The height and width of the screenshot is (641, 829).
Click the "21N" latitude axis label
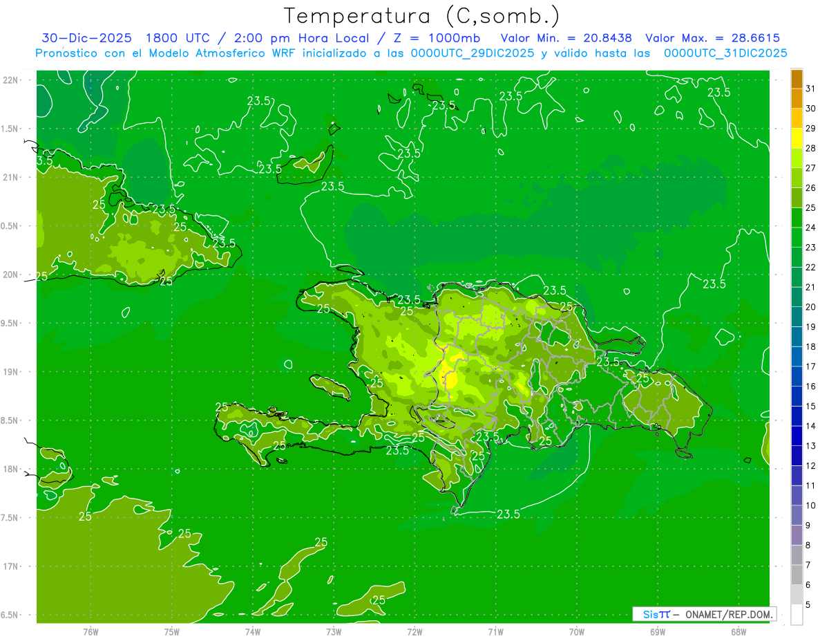coord(10,177)
